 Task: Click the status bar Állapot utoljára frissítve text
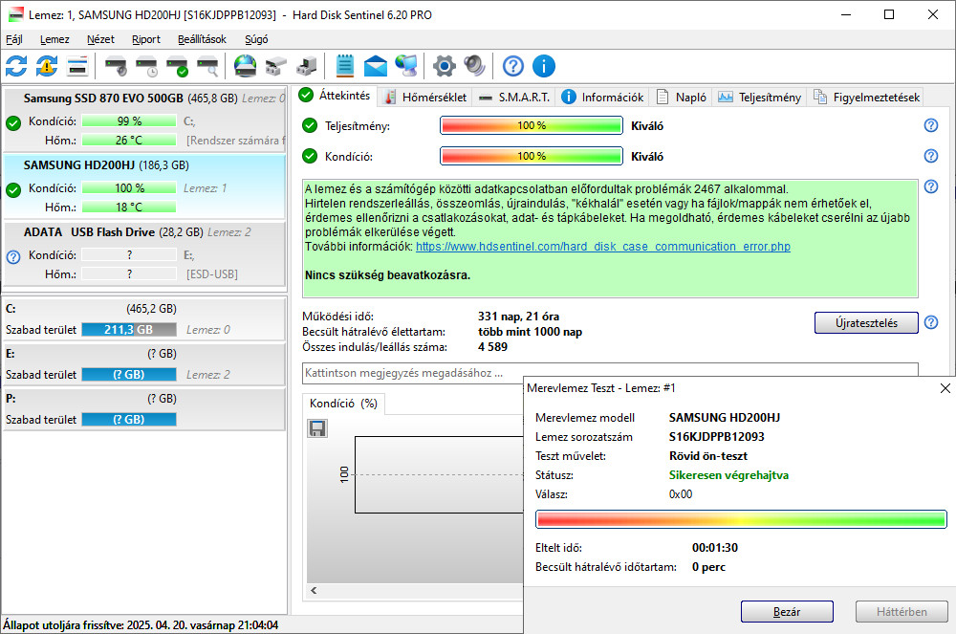coord(141,624)
